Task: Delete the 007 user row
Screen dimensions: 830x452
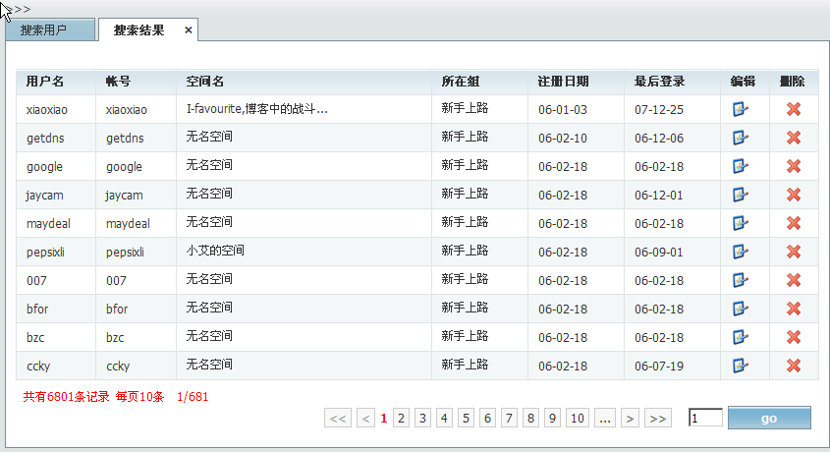Action: click(x=794, y=280)
